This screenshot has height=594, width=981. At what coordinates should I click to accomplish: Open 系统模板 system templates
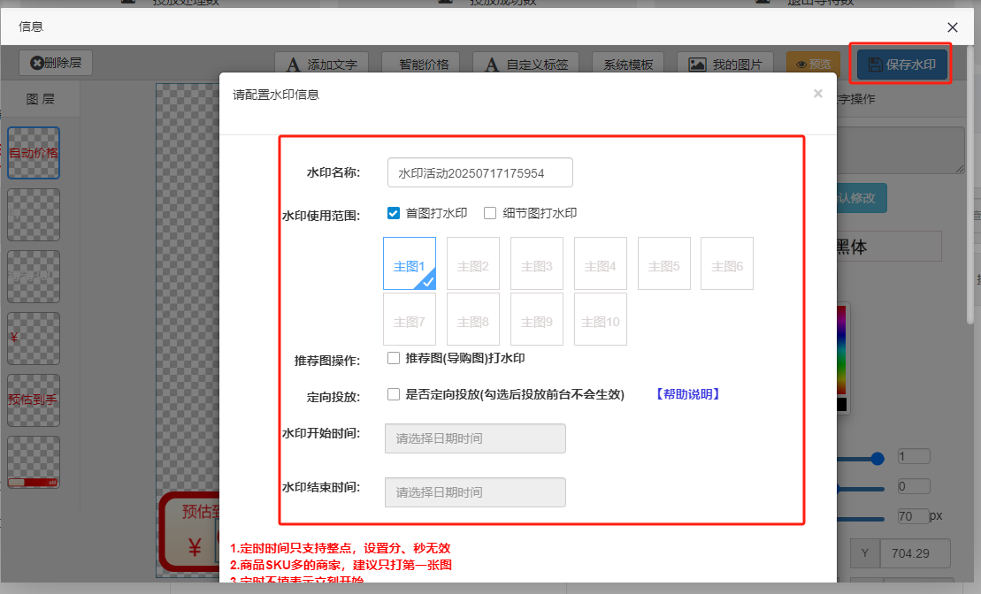pos(628,65)
